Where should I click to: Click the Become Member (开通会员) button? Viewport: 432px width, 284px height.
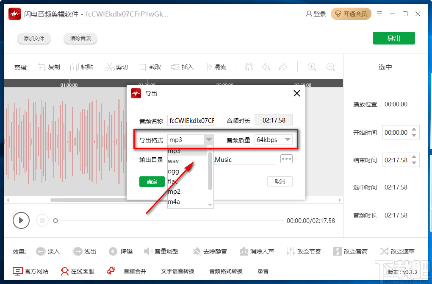(x=351, y=14)
